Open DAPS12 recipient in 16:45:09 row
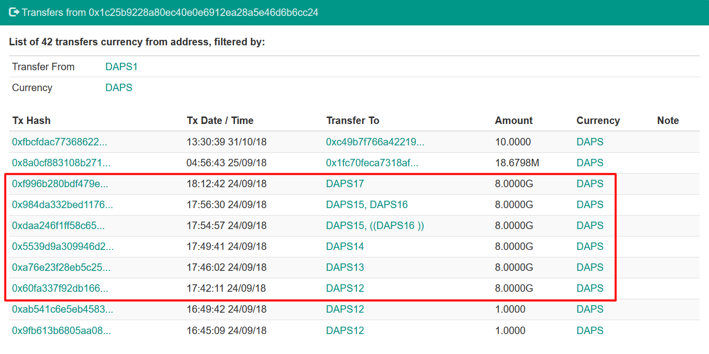The width and height of the screenshot is (709, 354). [x=345, y=331]
